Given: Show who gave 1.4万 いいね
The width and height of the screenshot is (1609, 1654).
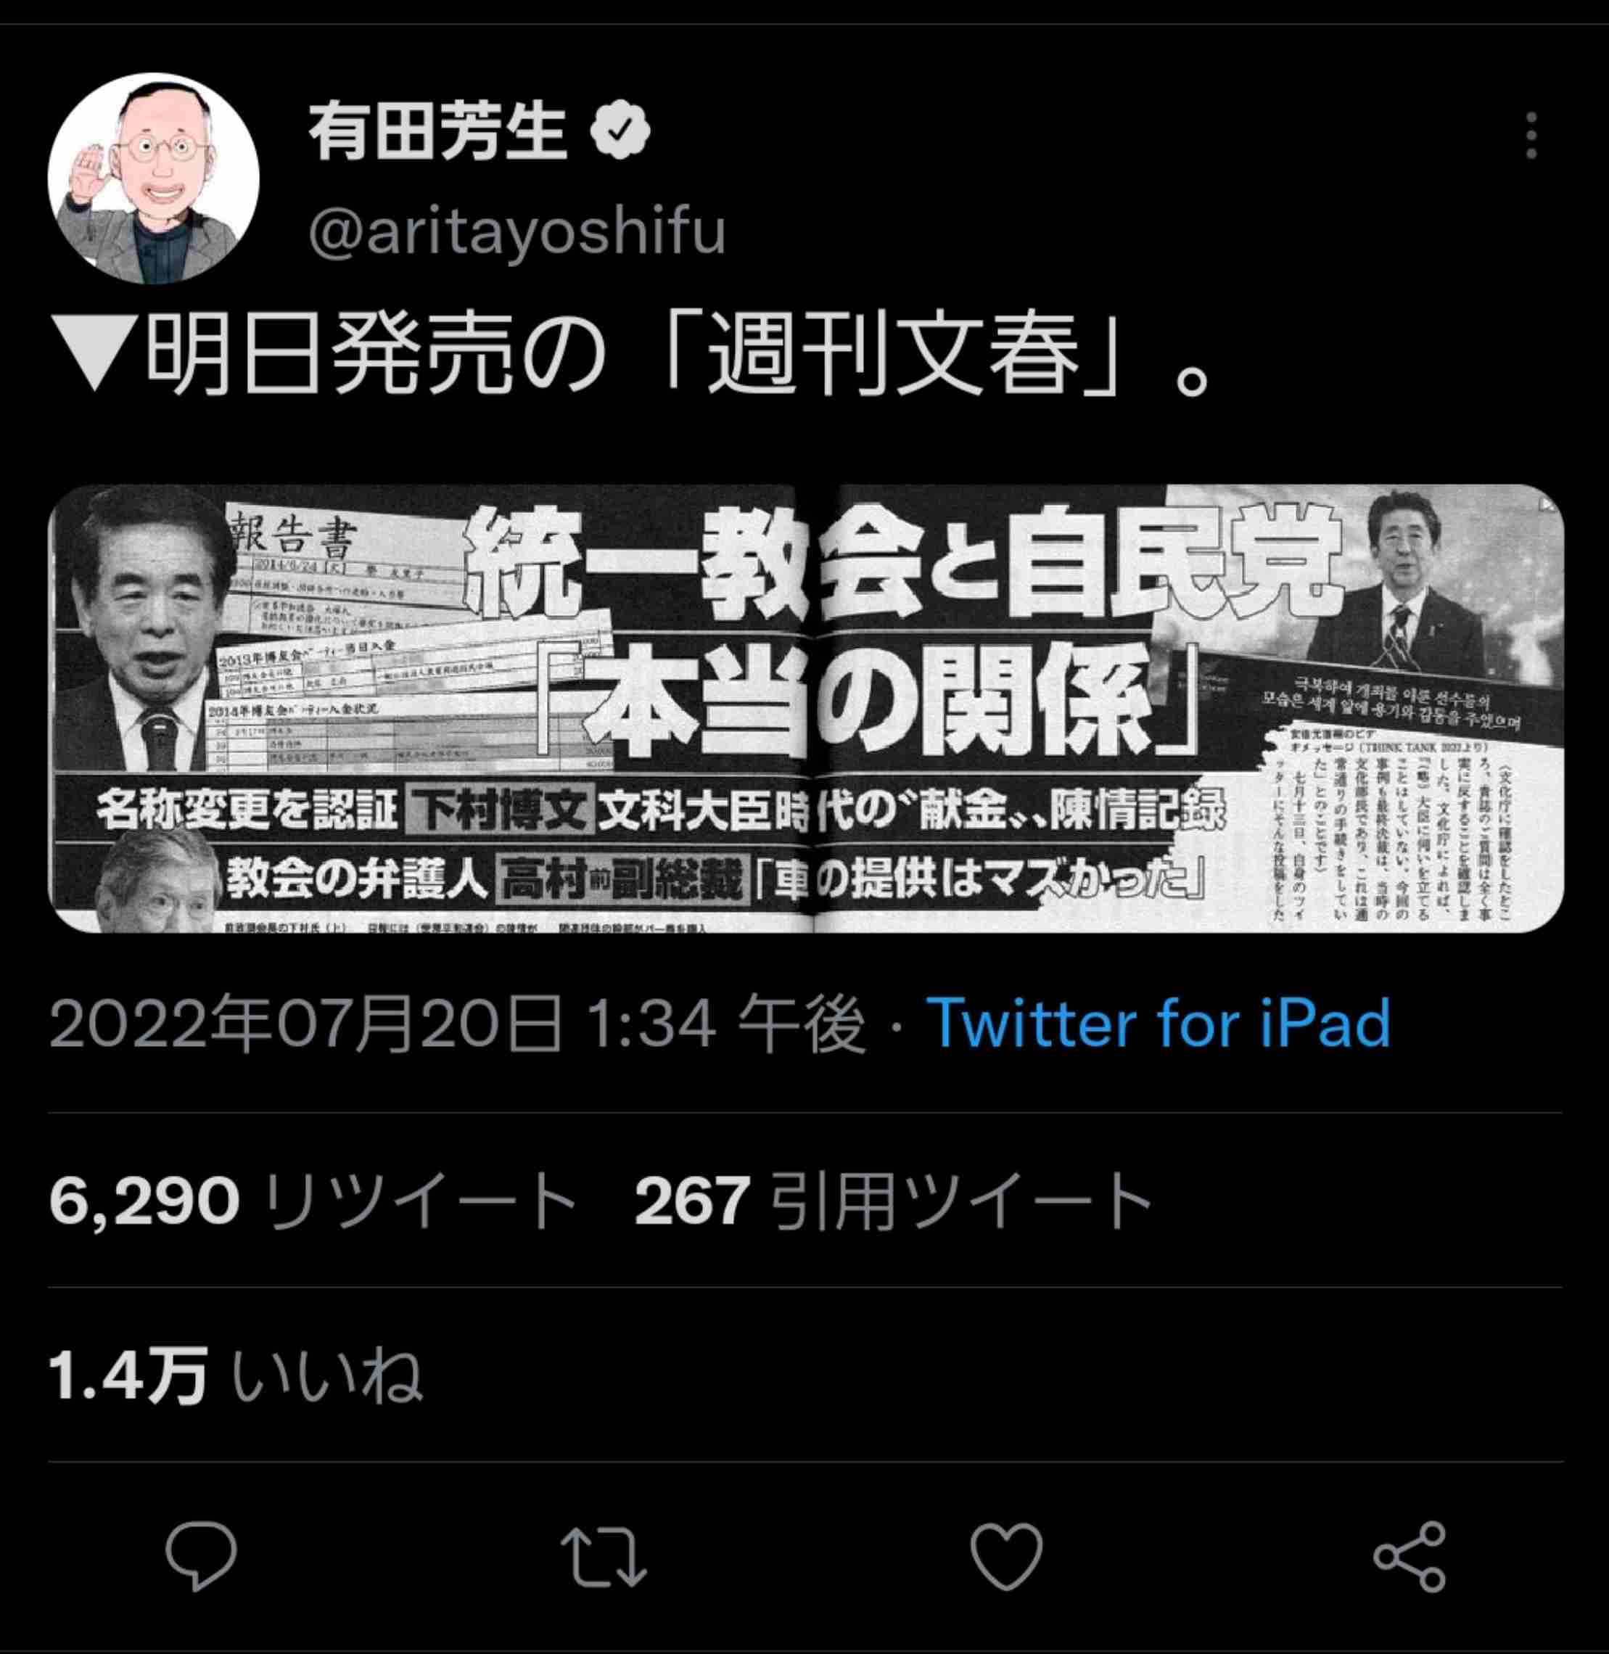Looking at the screenshot, I should click(236, 1375).
